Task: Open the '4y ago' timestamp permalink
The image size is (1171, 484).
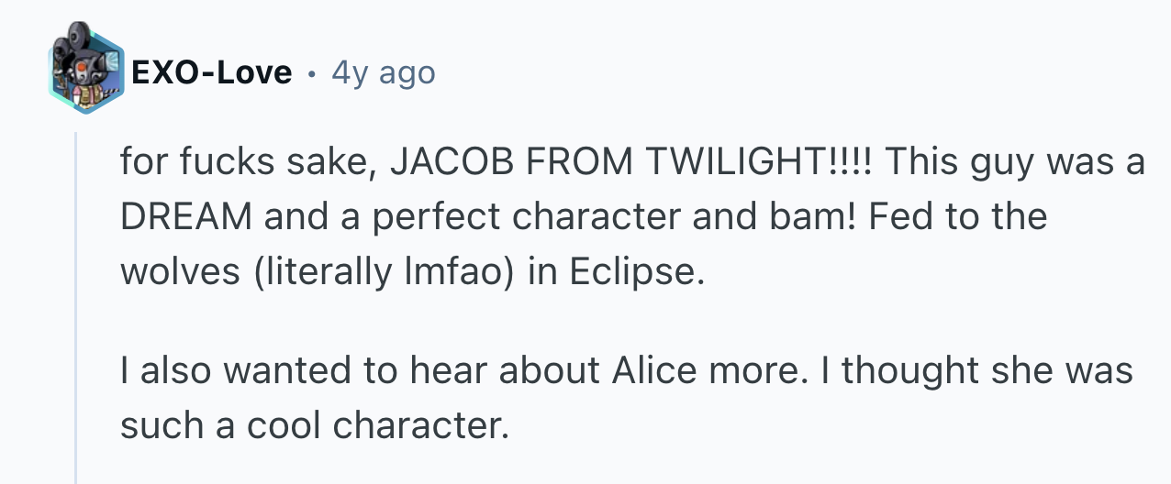Action: pos(384,71)
